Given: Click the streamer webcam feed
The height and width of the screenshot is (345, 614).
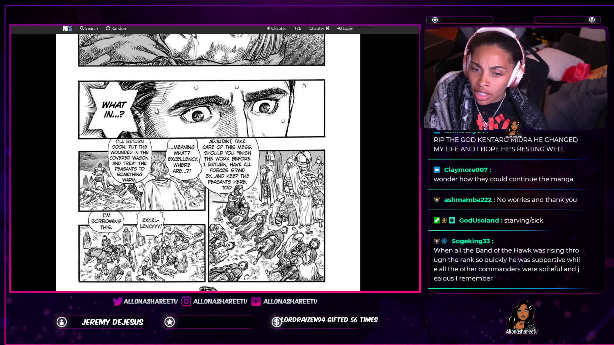Looking at the screenshot, I should (x=515, y=79).
